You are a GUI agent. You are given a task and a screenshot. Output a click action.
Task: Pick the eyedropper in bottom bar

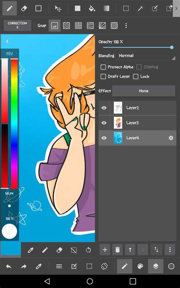(x=38, y=266)
